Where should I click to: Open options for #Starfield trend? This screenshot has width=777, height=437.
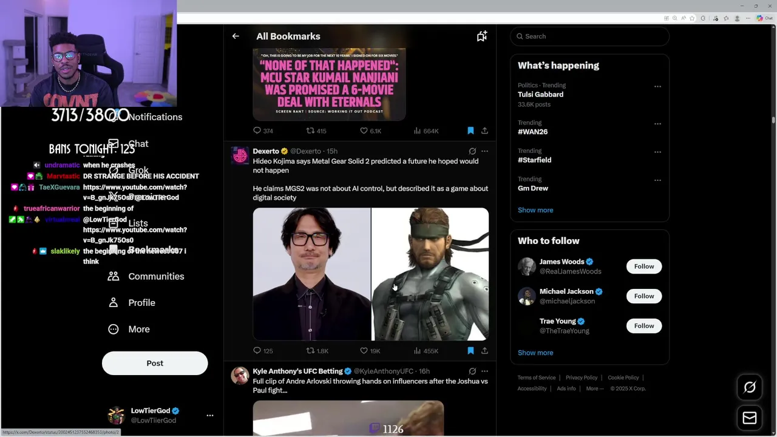(x=657, y=152)
